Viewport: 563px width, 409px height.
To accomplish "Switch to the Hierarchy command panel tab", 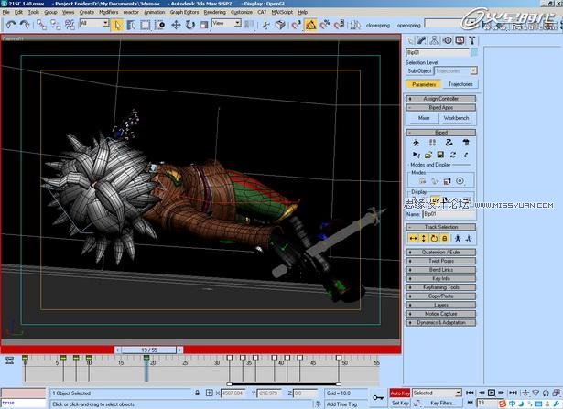I will 435,40.
